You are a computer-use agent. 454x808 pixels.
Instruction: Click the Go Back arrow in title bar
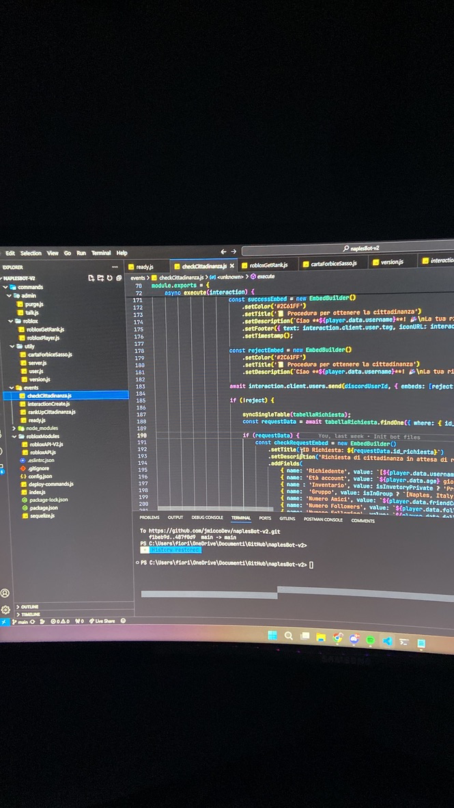pyautogui.click(x=223, y=252)
